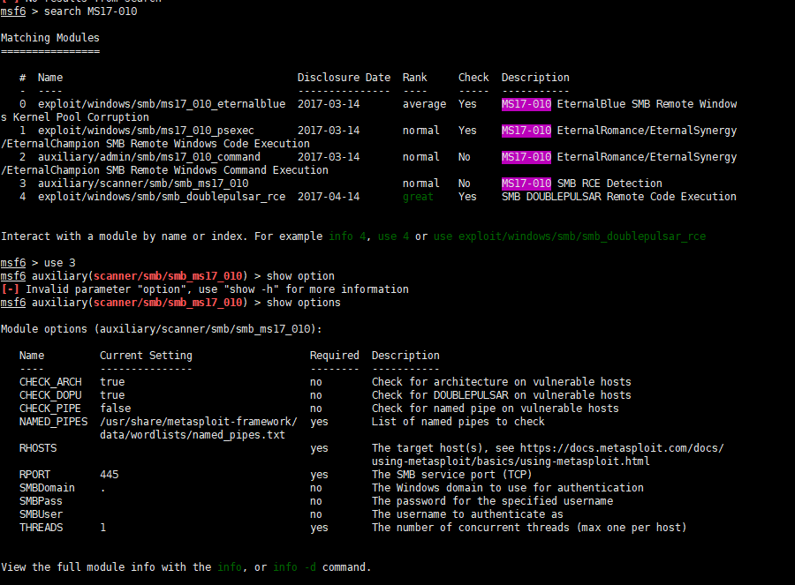Click the data/wordlists/named_pipes.txt path continuation

tap(193, 435)
